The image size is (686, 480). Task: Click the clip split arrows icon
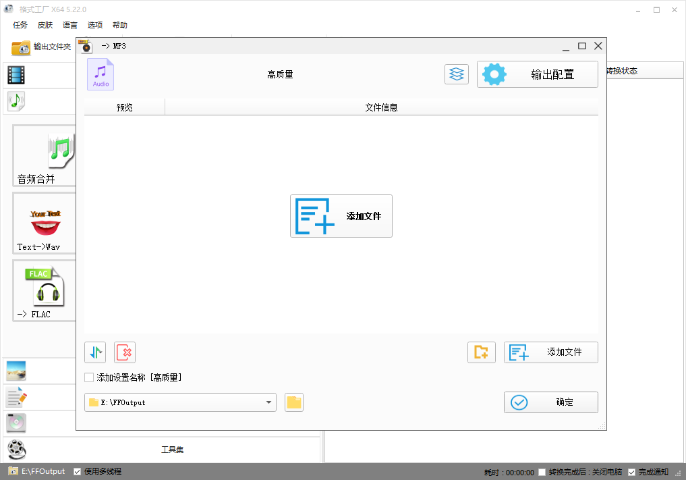point(95,352)
